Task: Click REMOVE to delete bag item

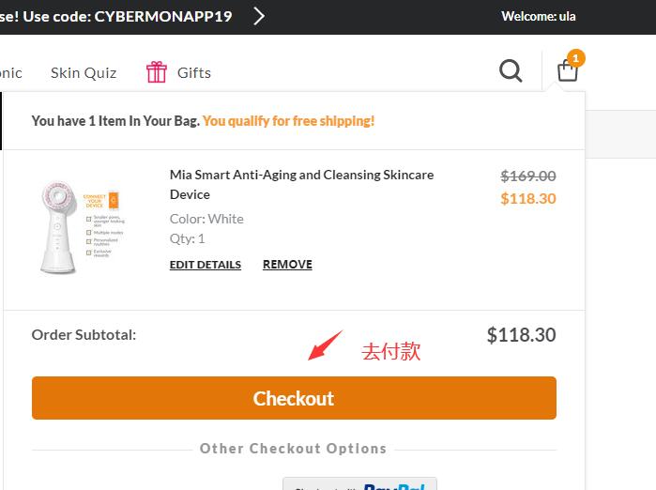Action: pyautogui.click(x=287, y=265)
